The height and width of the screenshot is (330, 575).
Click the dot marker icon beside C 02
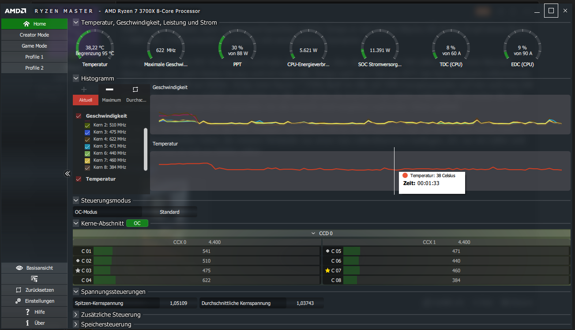(78, 261)
